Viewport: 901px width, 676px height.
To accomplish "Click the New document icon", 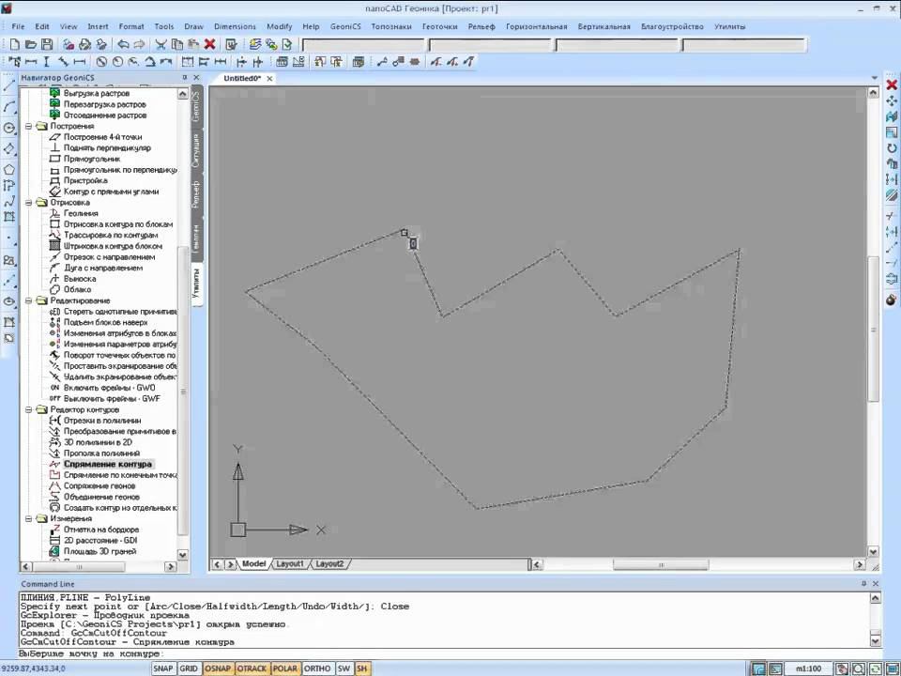I will [x=15, y=44].
